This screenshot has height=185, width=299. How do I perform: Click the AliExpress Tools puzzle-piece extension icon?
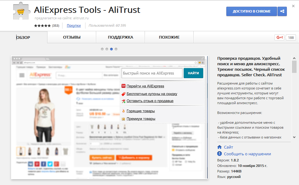[x=21, y=11]
